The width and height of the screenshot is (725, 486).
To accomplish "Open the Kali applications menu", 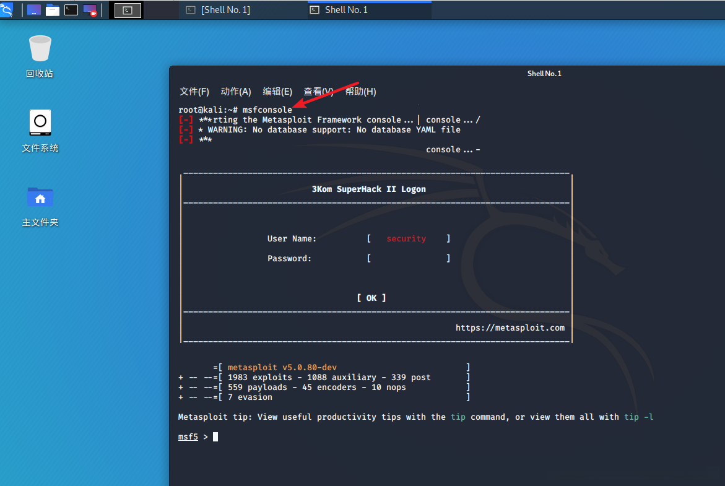I will (x=7, y=9).
